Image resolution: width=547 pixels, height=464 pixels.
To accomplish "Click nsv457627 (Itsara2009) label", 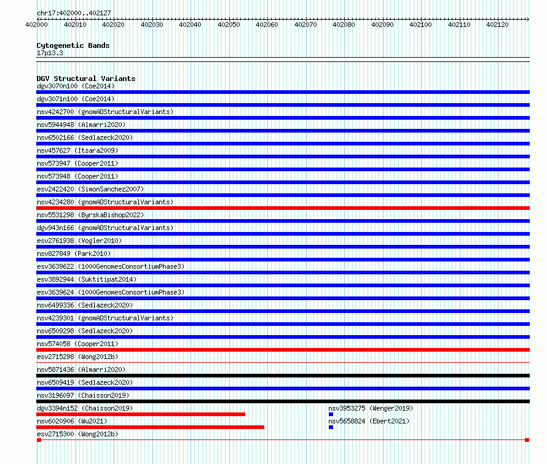I will 77,150.
